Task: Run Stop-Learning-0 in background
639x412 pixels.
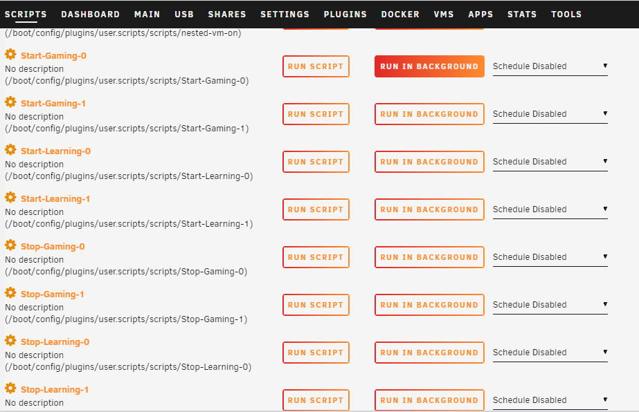Action: (x=429, y=352)
